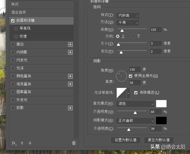Click the 大小 value field 3
The width and height of the screenshot is (190, 154).
[156, 43]
